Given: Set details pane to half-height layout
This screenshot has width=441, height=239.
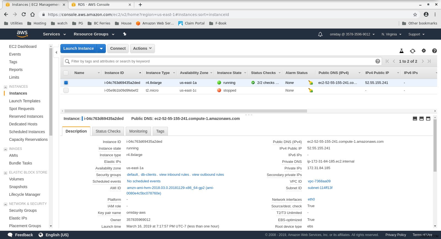Looking at the screenshot, I should pos(421,119).
